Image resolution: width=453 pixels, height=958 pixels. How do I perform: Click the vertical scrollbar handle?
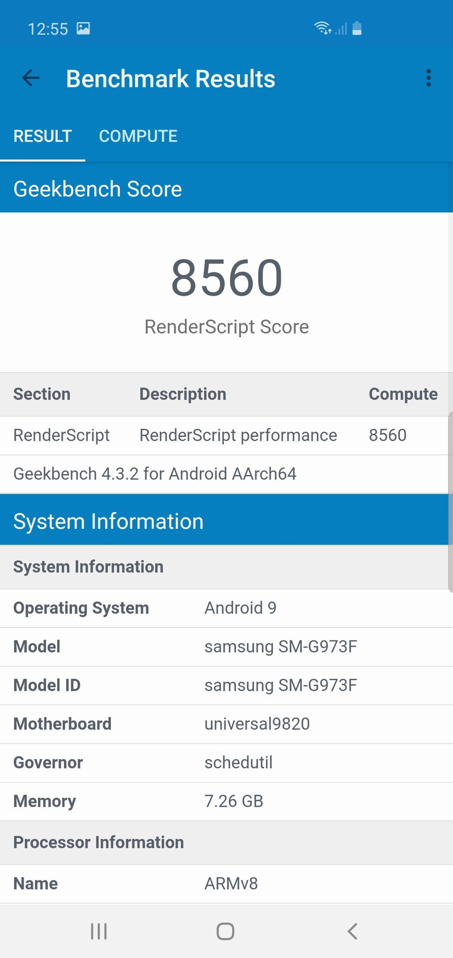tap(450, 502)
